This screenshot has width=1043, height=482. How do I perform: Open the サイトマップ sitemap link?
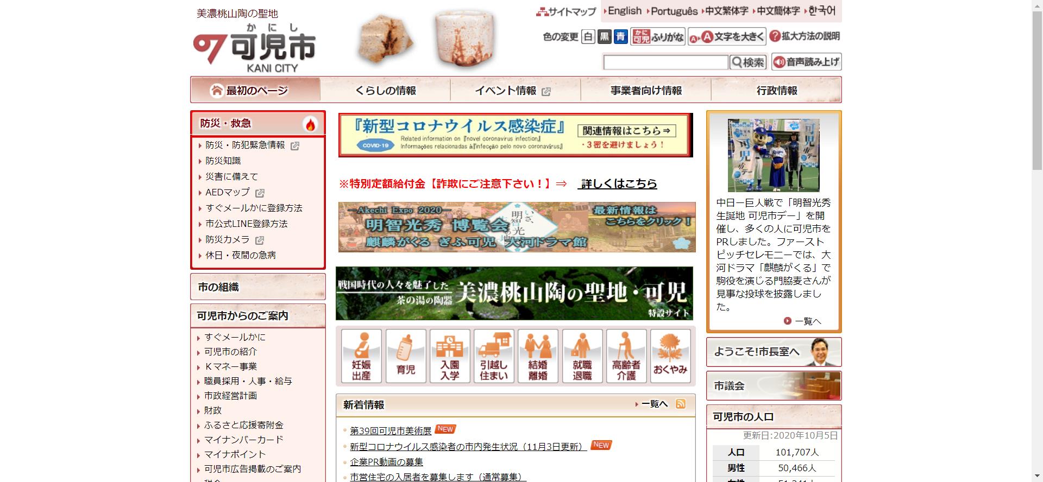(x=566, y=11)
